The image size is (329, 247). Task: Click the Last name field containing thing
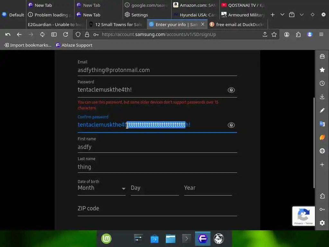[157, 167]
